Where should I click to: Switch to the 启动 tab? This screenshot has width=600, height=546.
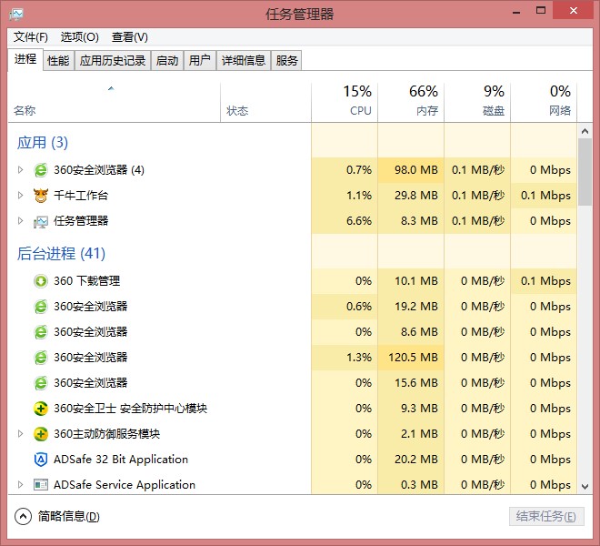(167, 61)
